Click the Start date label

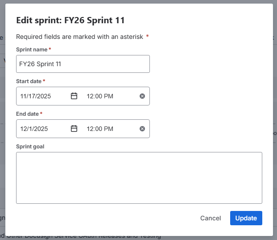click(29, 81)
